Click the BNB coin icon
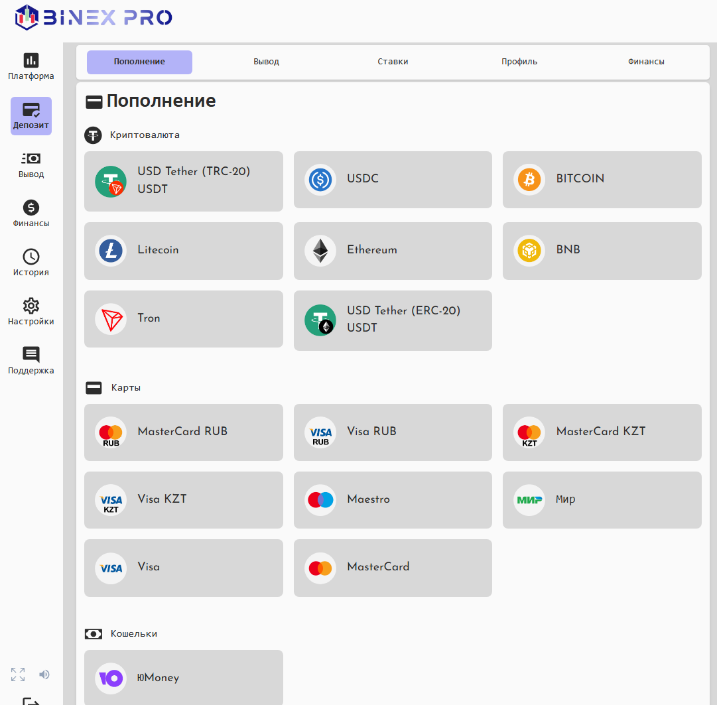 [x=529, y=251]
